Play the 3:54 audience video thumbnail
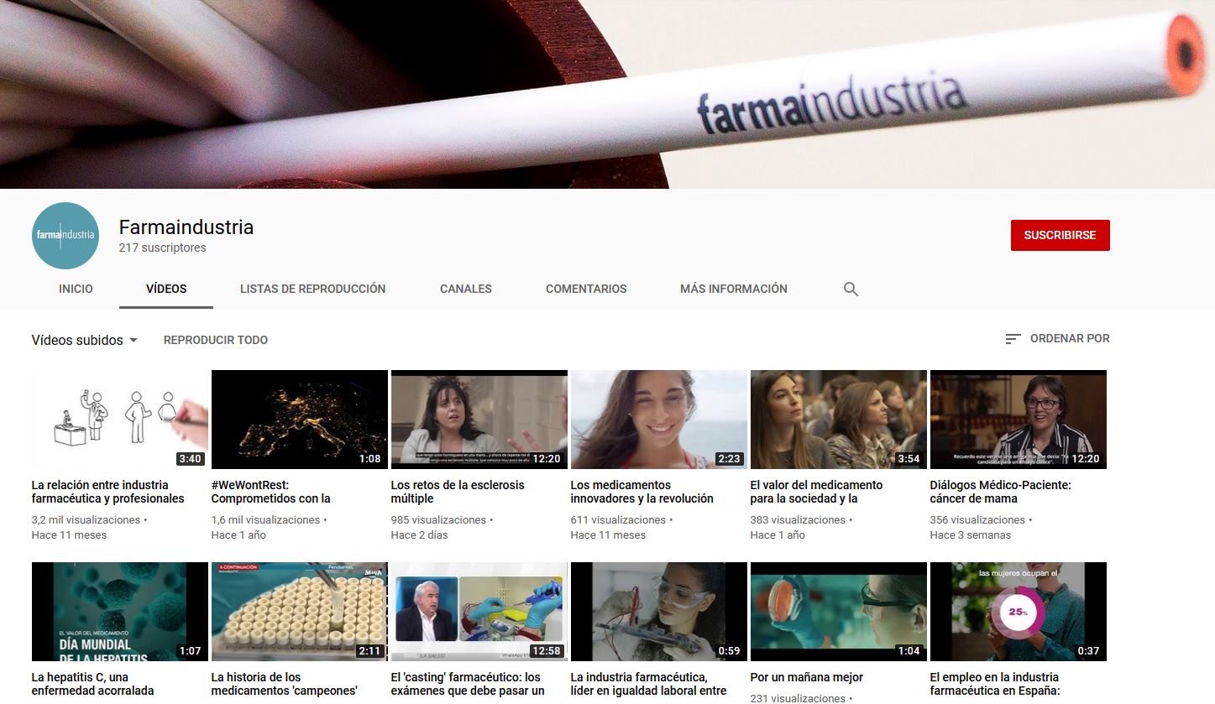 pyautogui.click(x=839, y=420)
